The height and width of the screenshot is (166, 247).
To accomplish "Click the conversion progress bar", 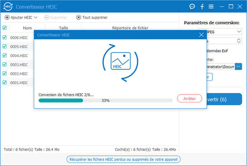I will (105, 100).
